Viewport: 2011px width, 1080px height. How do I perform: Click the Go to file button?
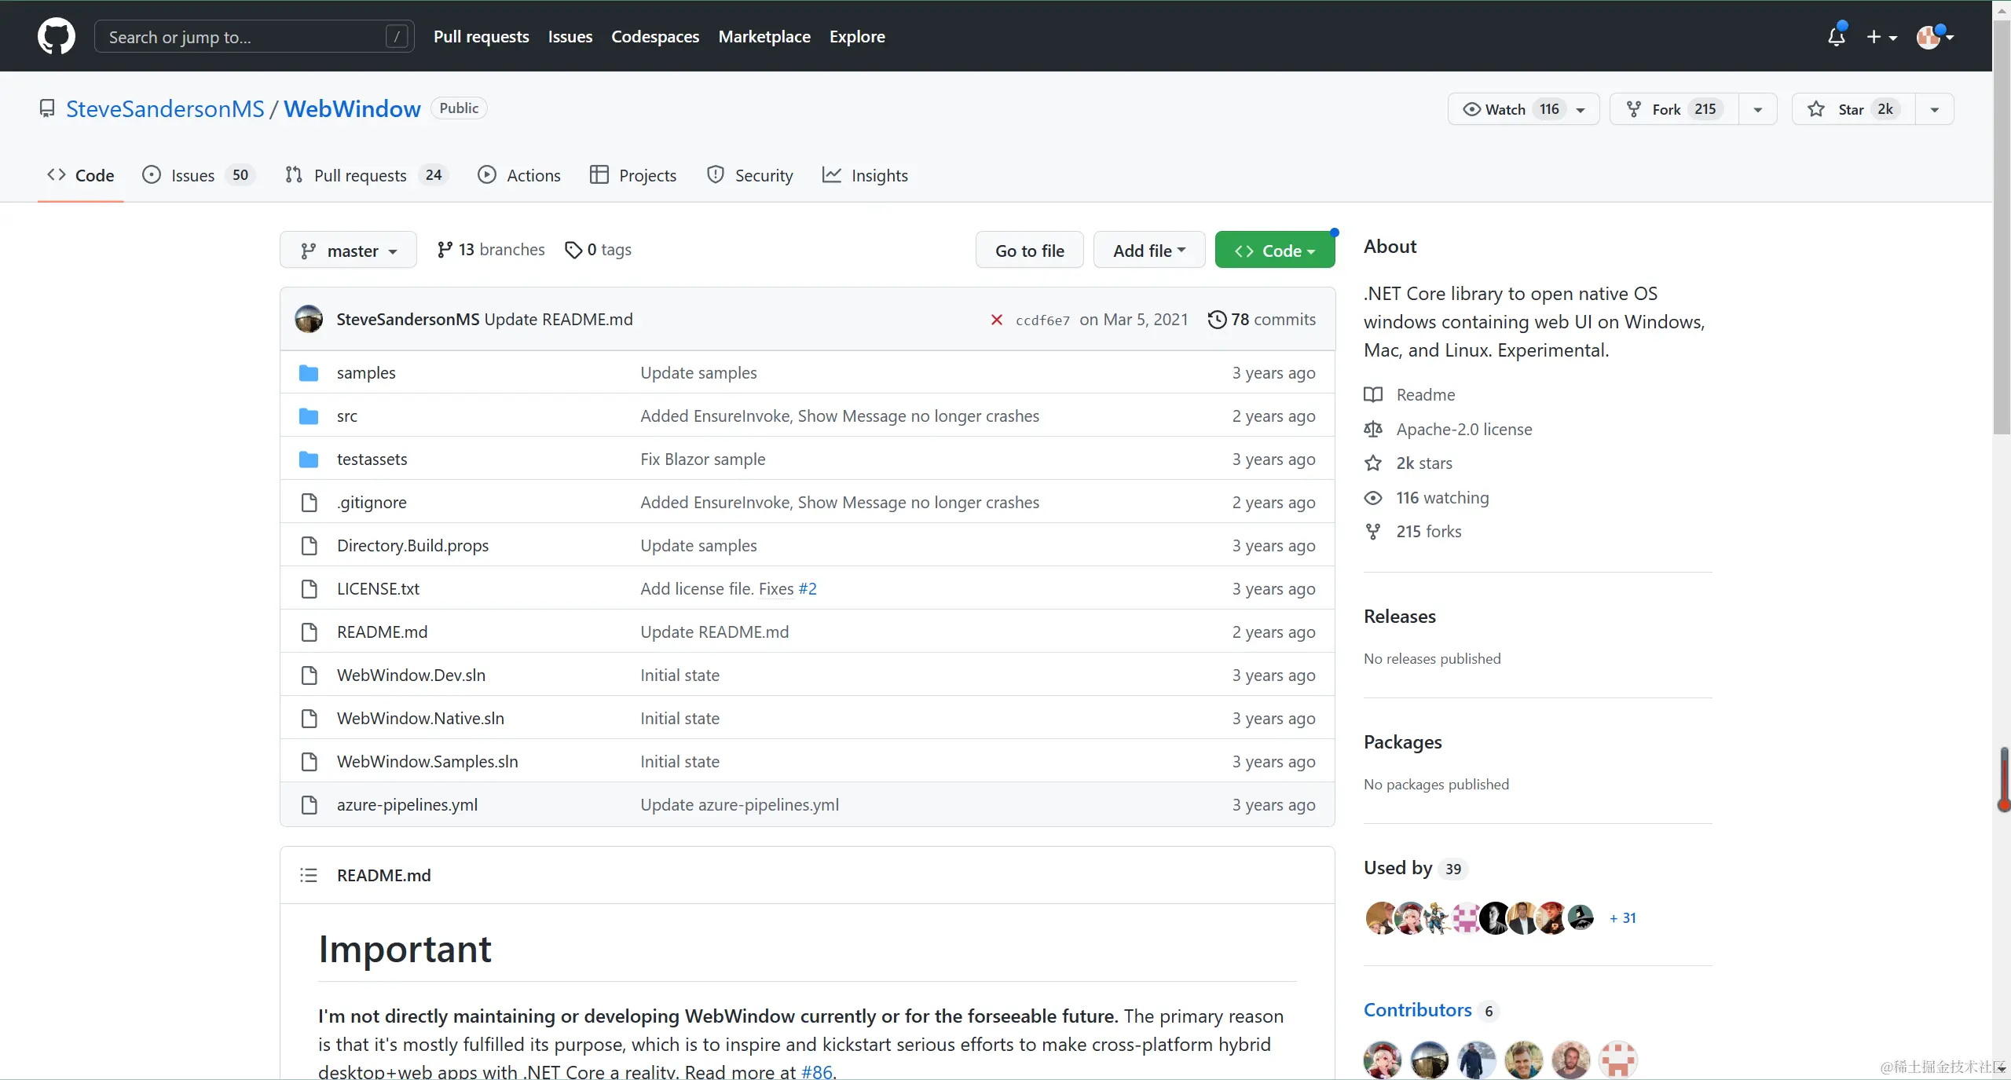tap(1029, 251)
